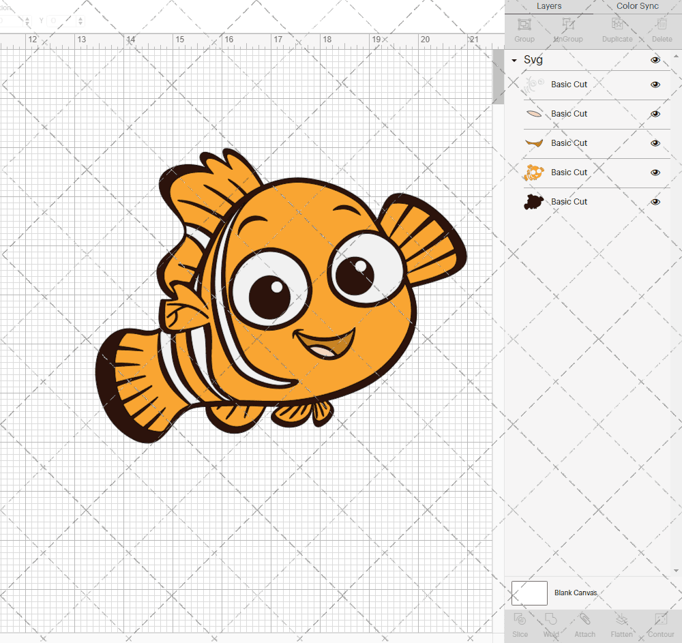This screenshot has height=643, width=682.
Task: Hide the mouth Basic Cut layer
Action: point(655,143)
